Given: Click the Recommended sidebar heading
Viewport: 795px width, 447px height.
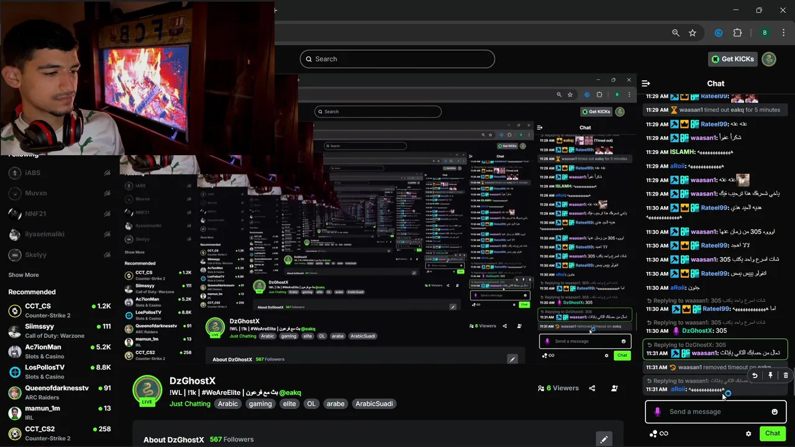Looking at the screenshot, I should pos(32,292).
